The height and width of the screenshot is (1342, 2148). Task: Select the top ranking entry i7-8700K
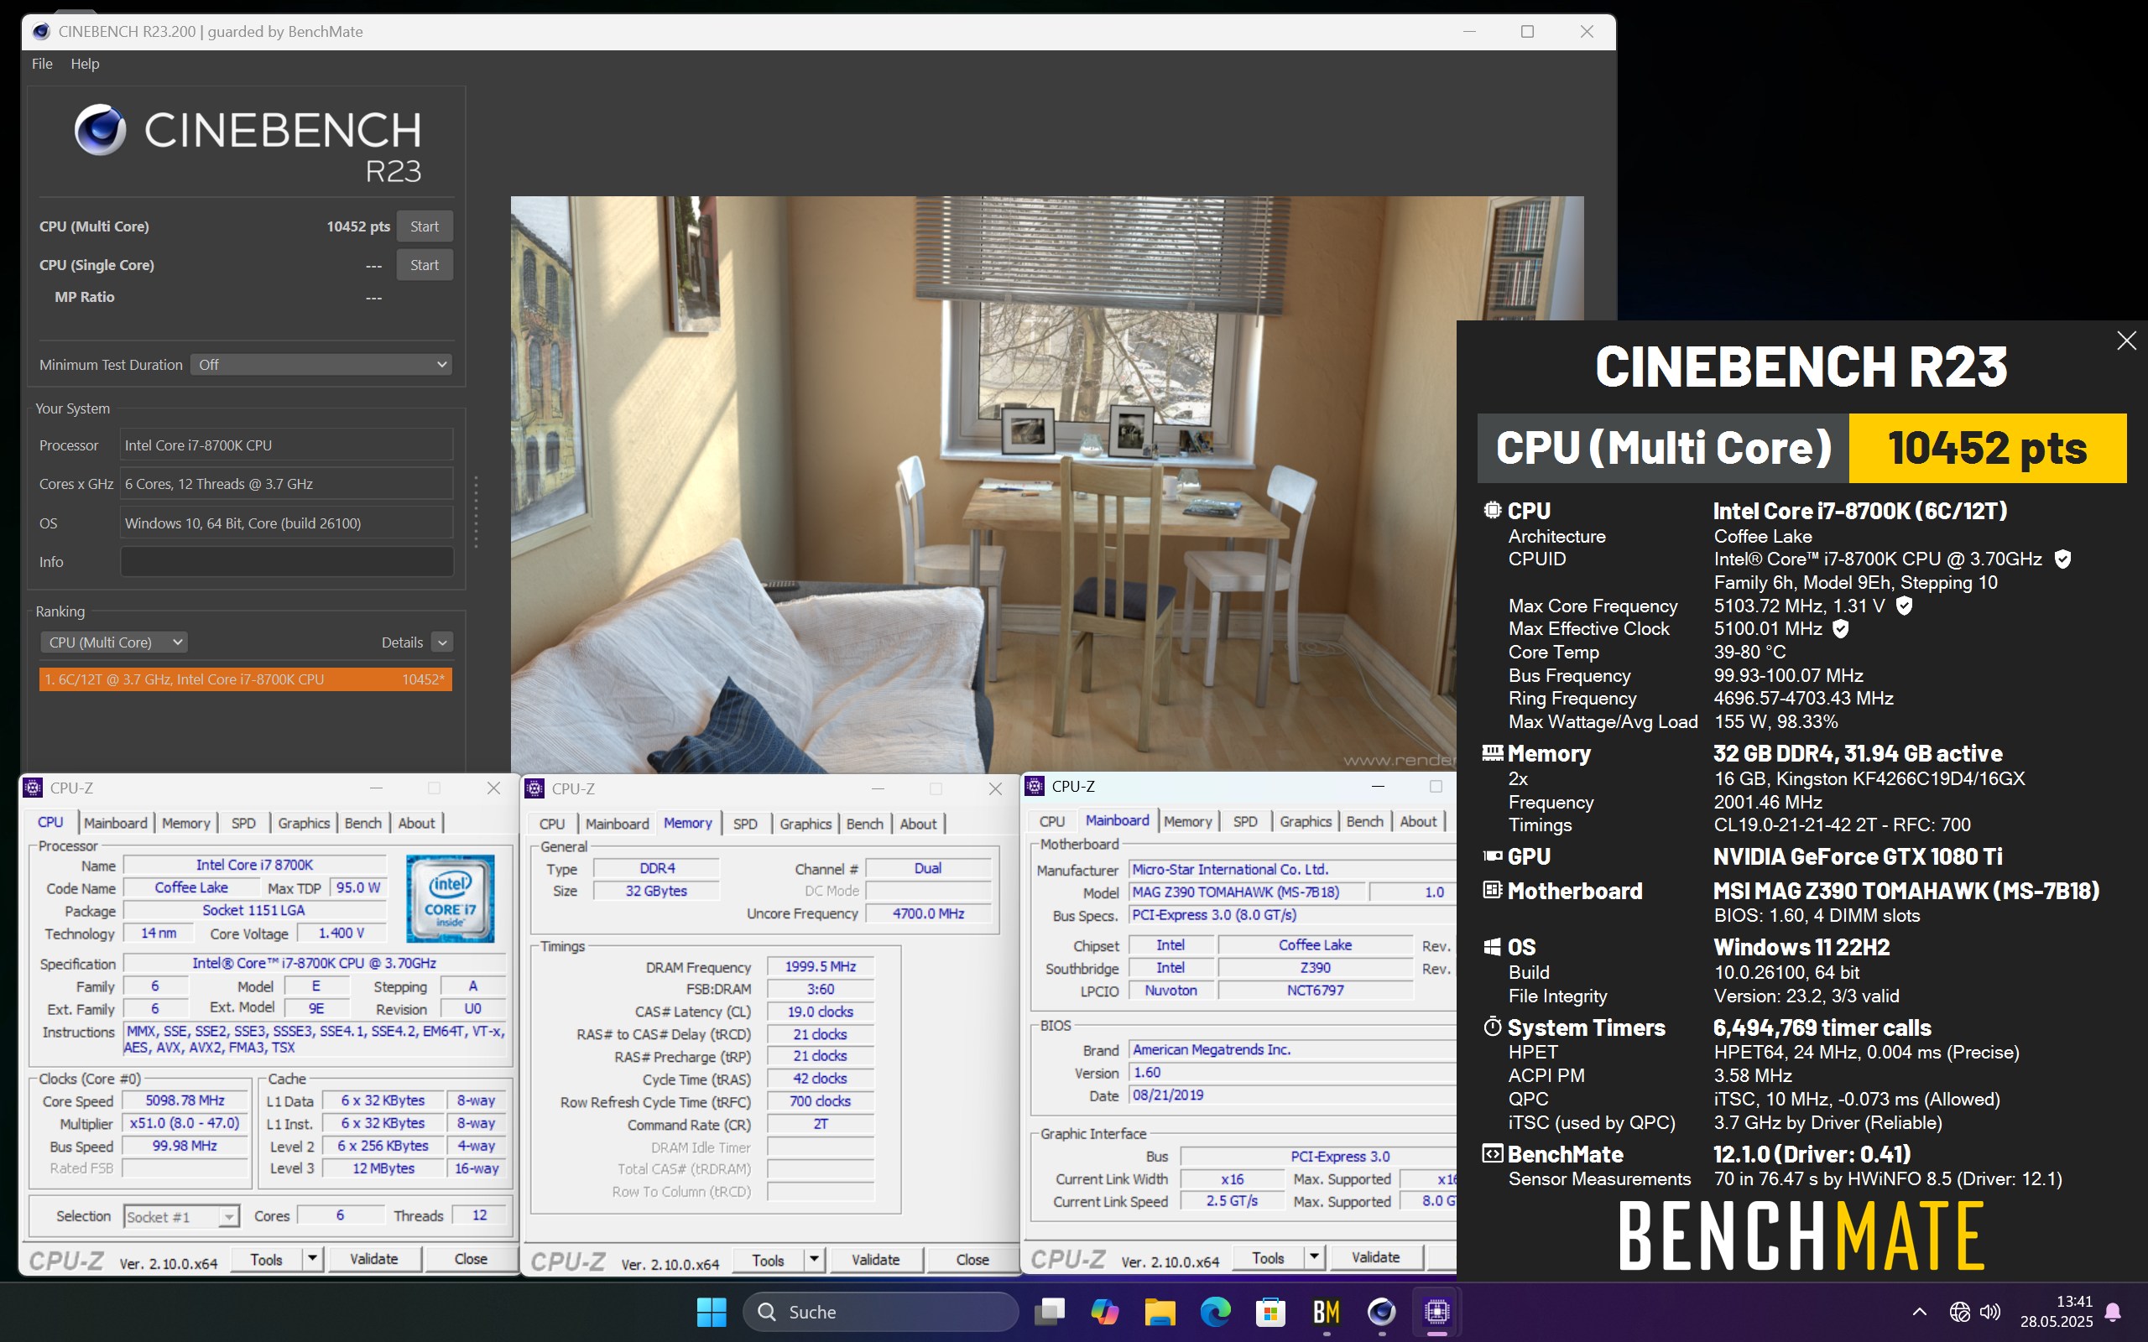click(246, 679)
